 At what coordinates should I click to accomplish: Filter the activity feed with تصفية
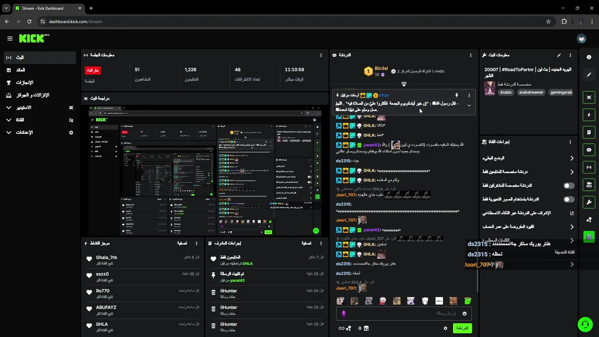coord(182,243)
